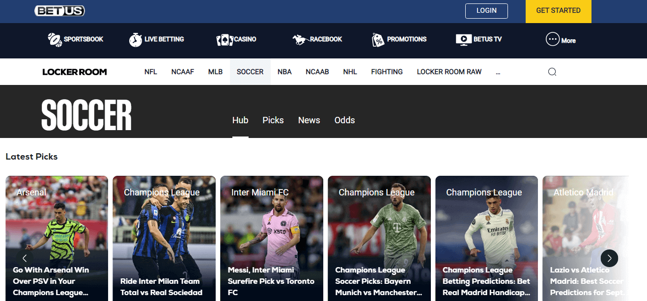Open the Messi Inter Miami article thumbnail
This screenshot has height=301, width=647.
pos(272,226)
